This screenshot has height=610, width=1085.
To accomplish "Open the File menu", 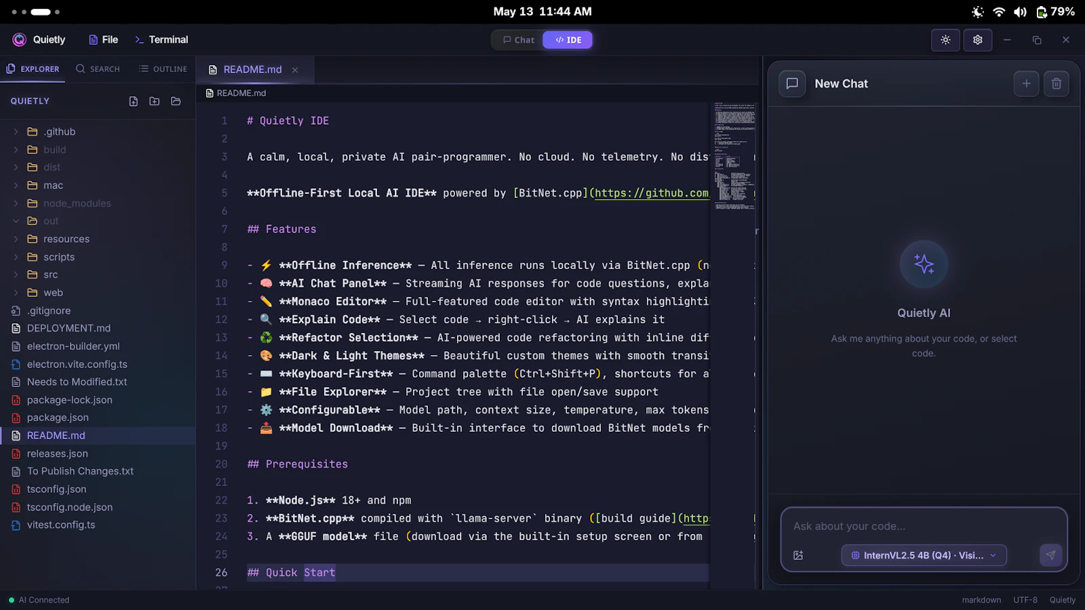I will tap(103, 40).
